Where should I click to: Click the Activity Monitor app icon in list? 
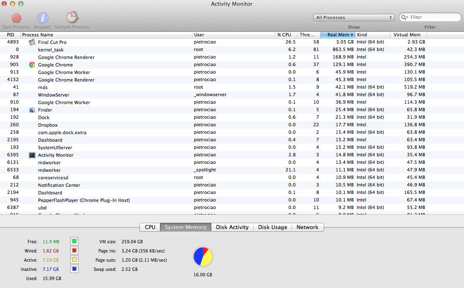(x=32, y=155)
